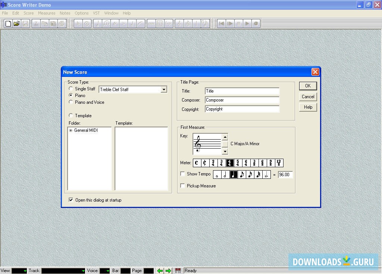
Task: Open the Treble Clef Staff dropdown
Action: click(x=164, y=90)
